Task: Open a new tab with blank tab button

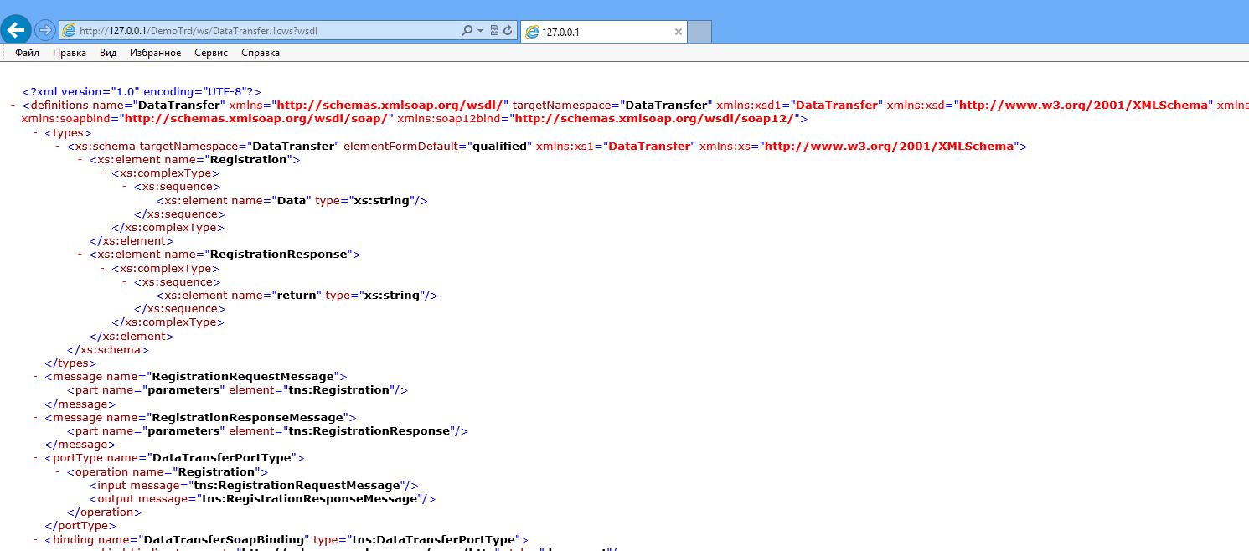Action: (x=699, y=32)
